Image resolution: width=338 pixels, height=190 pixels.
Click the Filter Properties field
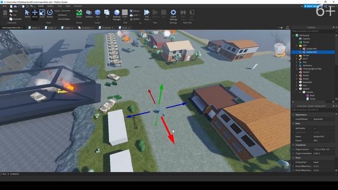click(313, 110)
